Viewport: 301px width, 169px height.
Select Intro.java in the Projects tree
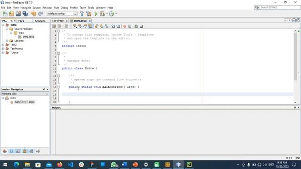28,37
